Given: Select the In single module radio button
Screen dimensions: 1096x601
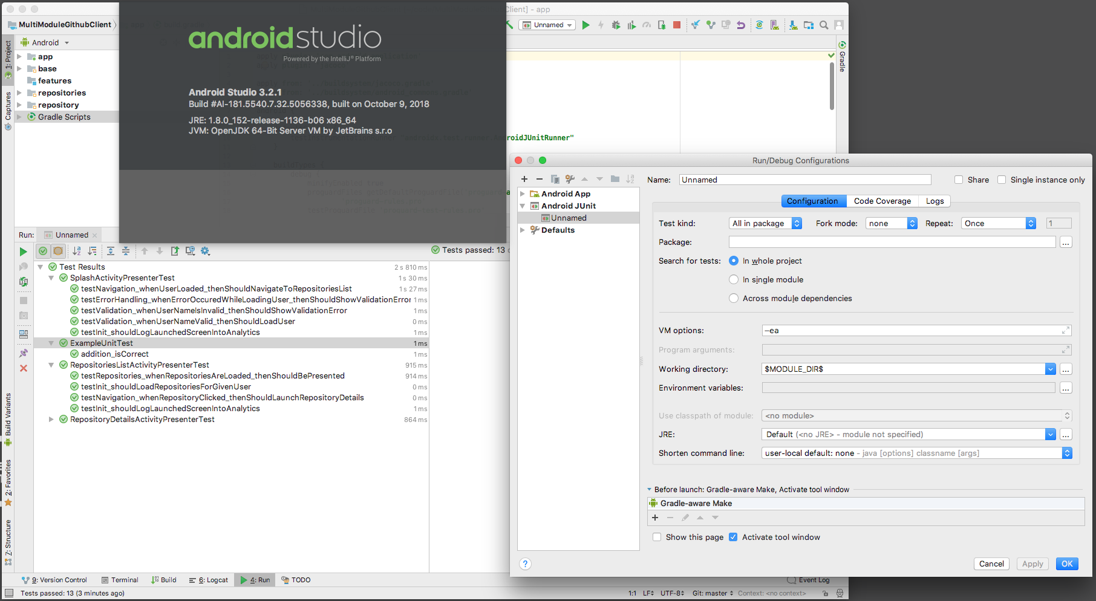Looking at the screenshot, I should click(734, 279).
